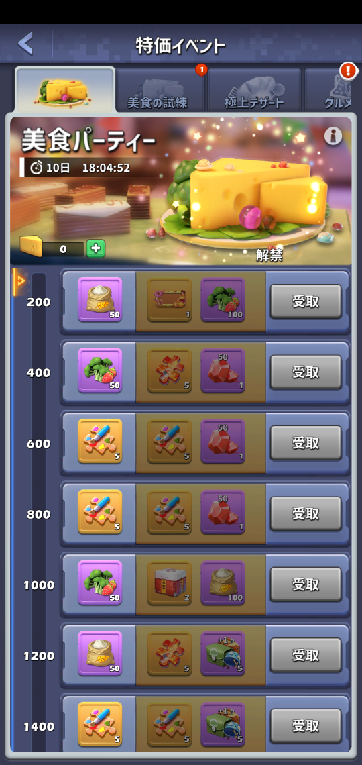Tap the orange progress marker arrow

(x=20, y=280)
